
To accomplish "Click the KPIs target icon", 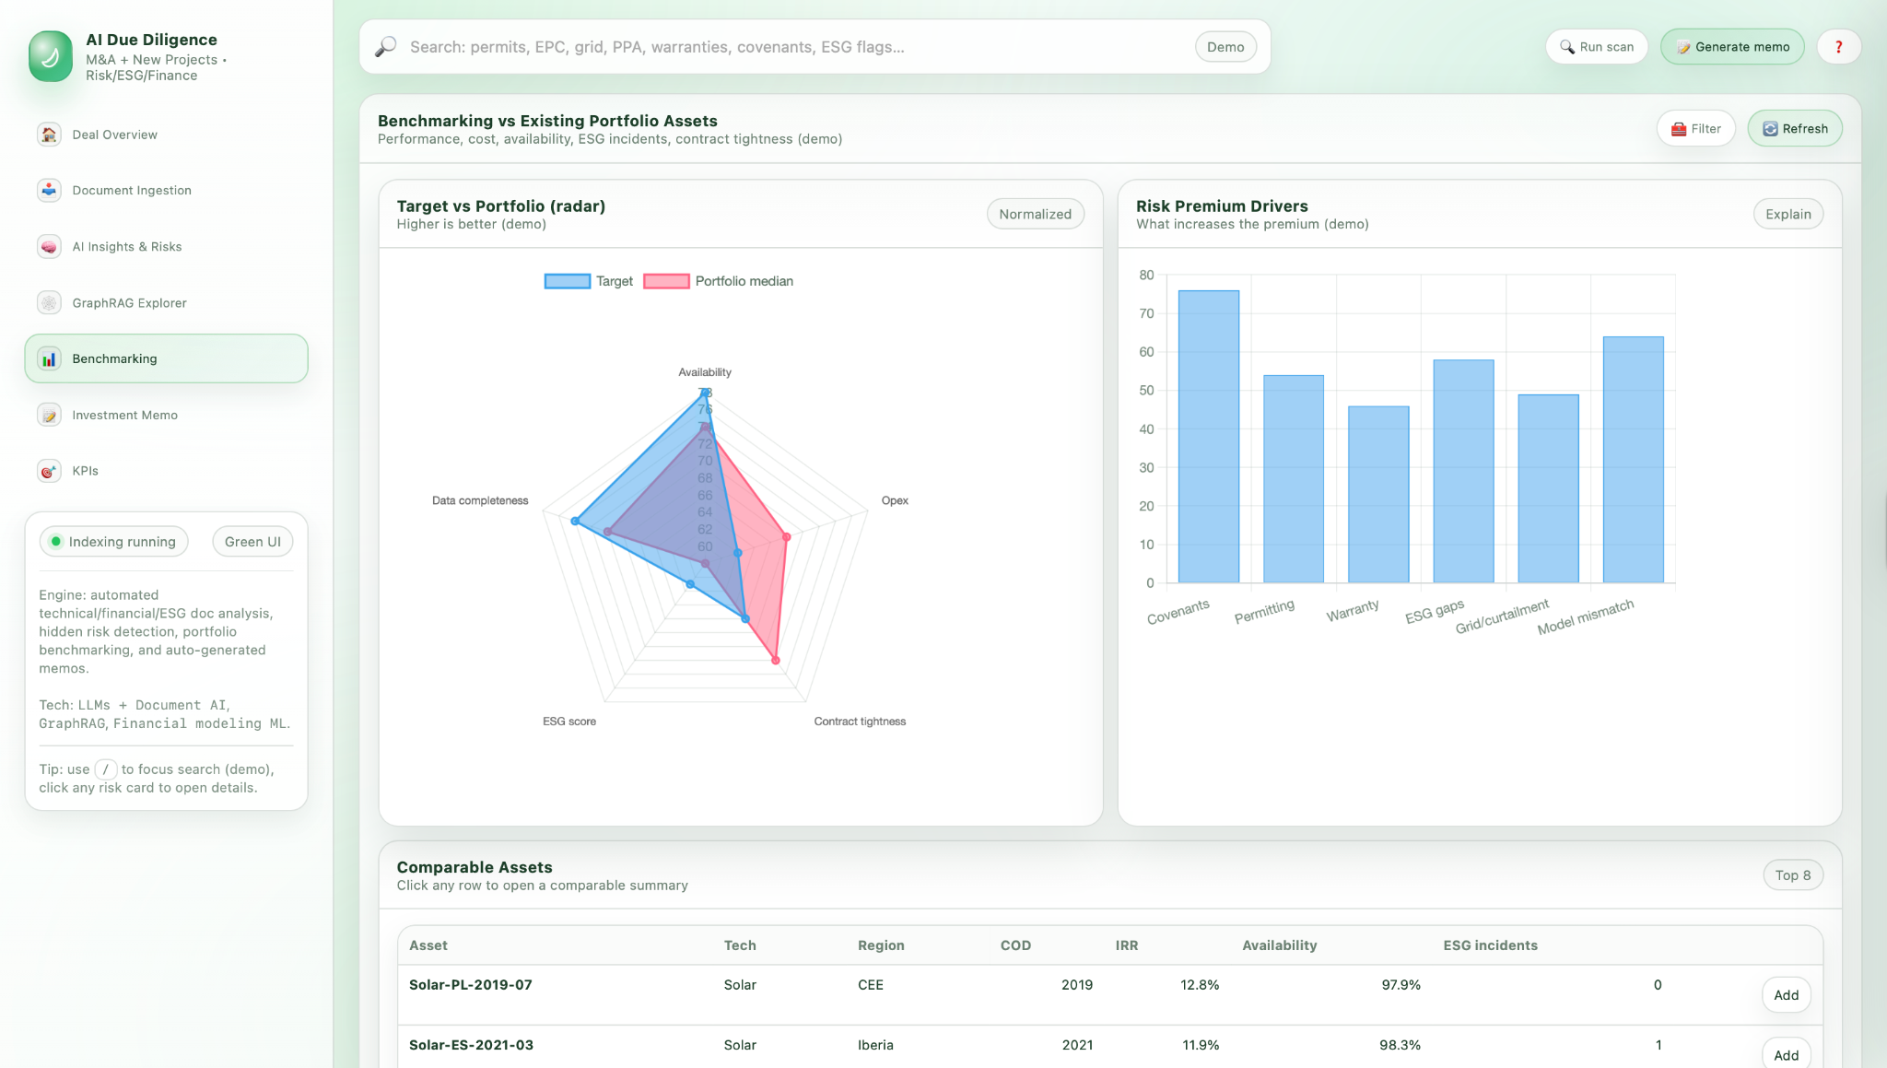I will [49, 471].
